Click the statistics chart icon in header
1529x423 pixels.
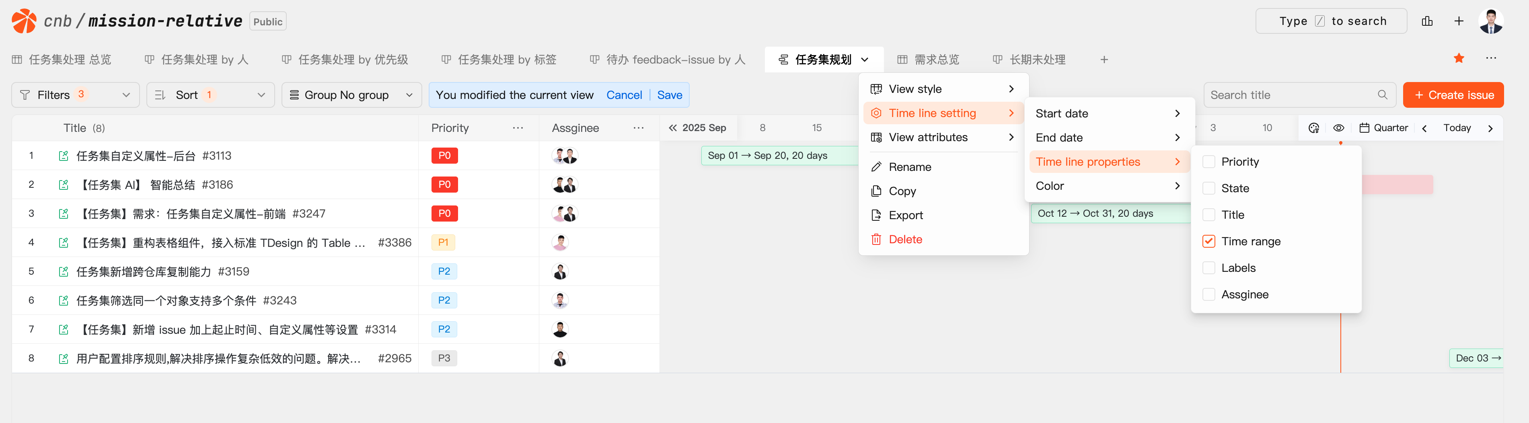click(x=1427, y=21)
